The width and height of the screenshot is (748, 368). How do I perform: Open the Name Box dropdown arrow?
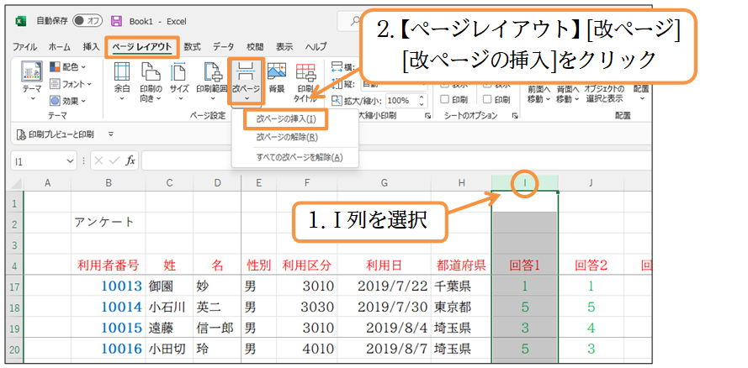tap(71, 161)
